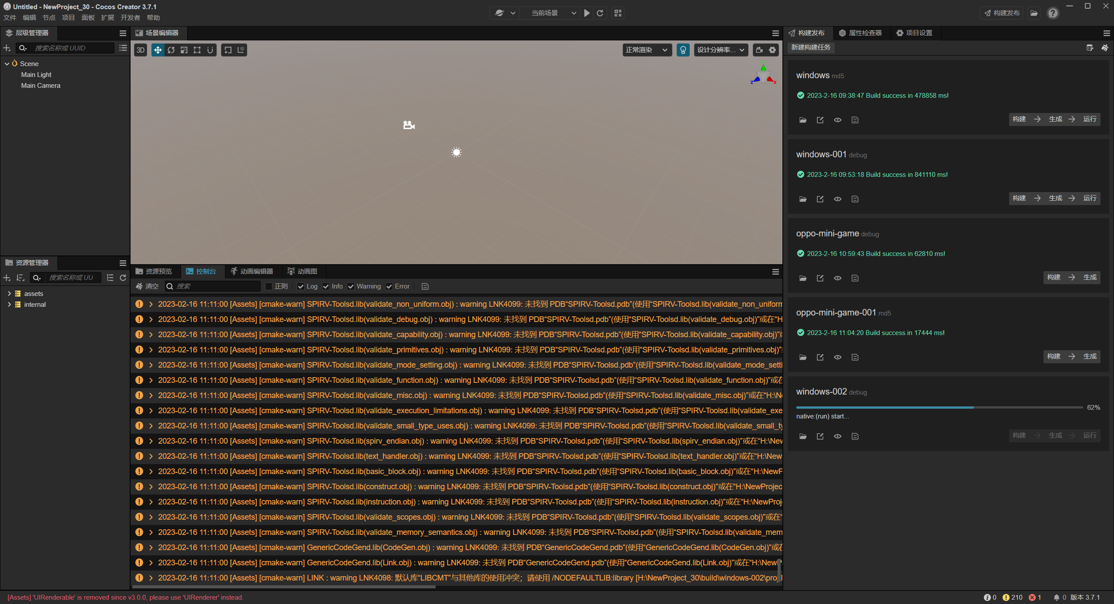
Task: Toggle the 3D view mode button
Action: pyautogui.click(x=141, y=50)
